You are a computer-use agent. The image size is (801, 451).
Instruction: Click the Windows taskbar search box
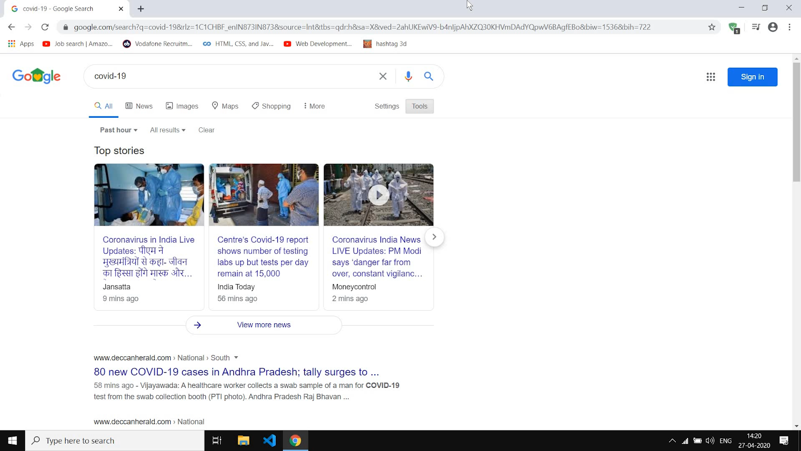point(115,440)
